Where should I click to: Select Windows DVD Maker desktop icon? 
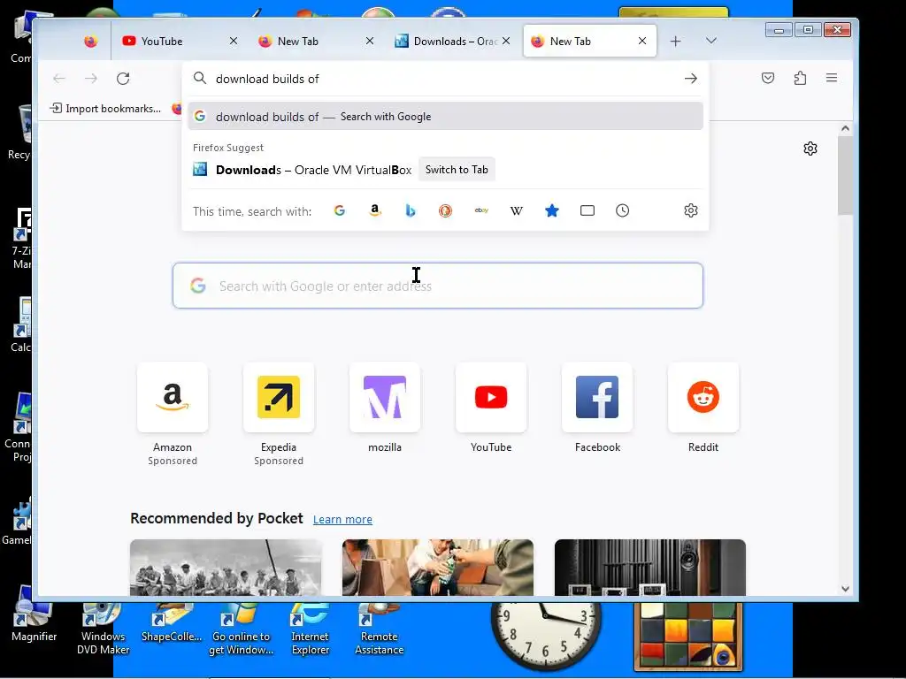(x=103, y=629)
